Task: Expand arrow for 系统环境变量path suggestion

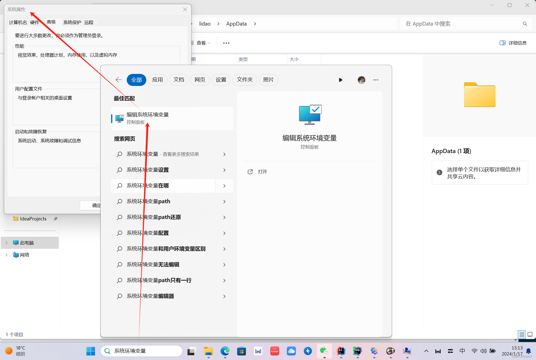Action: click(x=224, y=202)
